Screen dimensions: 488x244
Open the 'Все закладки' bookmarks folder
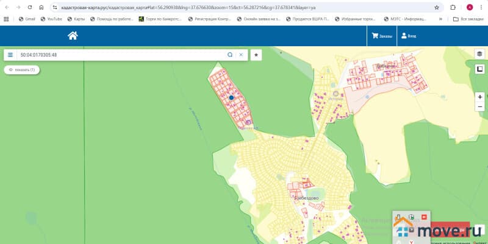click(x=468, y=19)
